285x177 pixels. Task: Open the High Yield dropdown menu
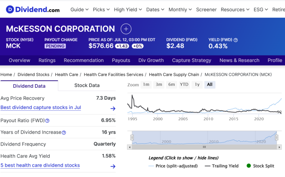tap(128, 10)
